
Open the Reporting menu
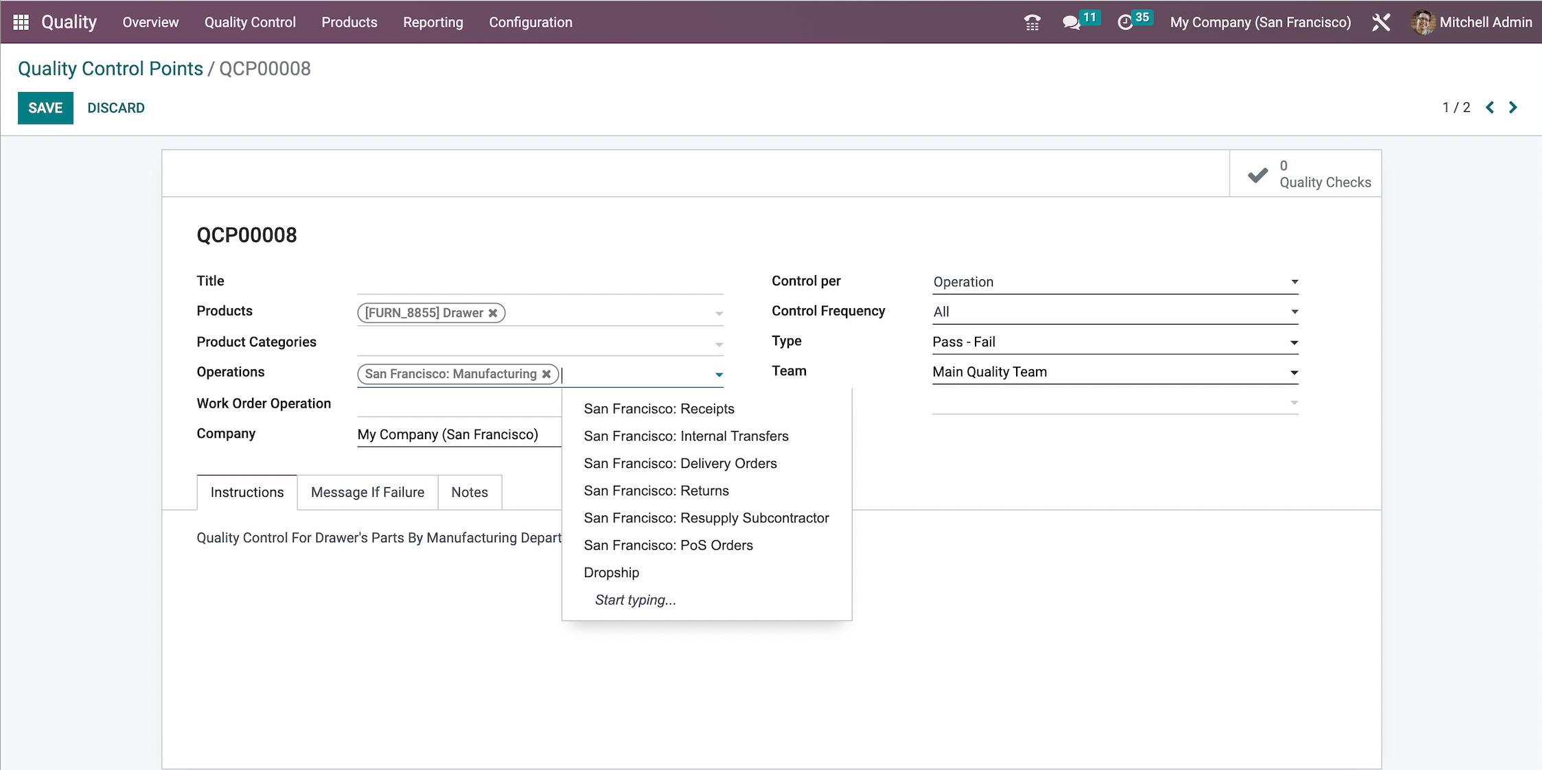click(x=433, y=23)
